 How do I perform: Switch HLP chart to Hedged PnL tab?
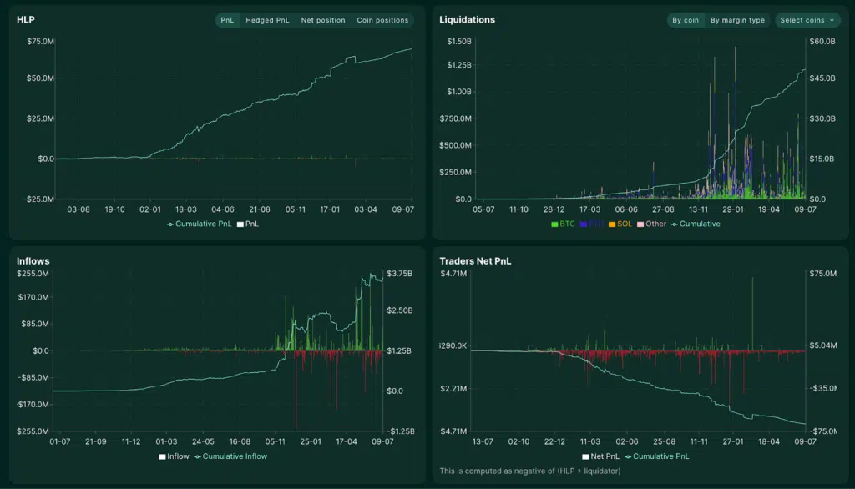coord(267,20)
